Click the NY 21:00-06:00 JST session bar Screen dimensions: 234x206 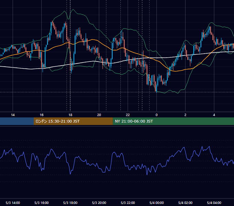coord(173,121)
